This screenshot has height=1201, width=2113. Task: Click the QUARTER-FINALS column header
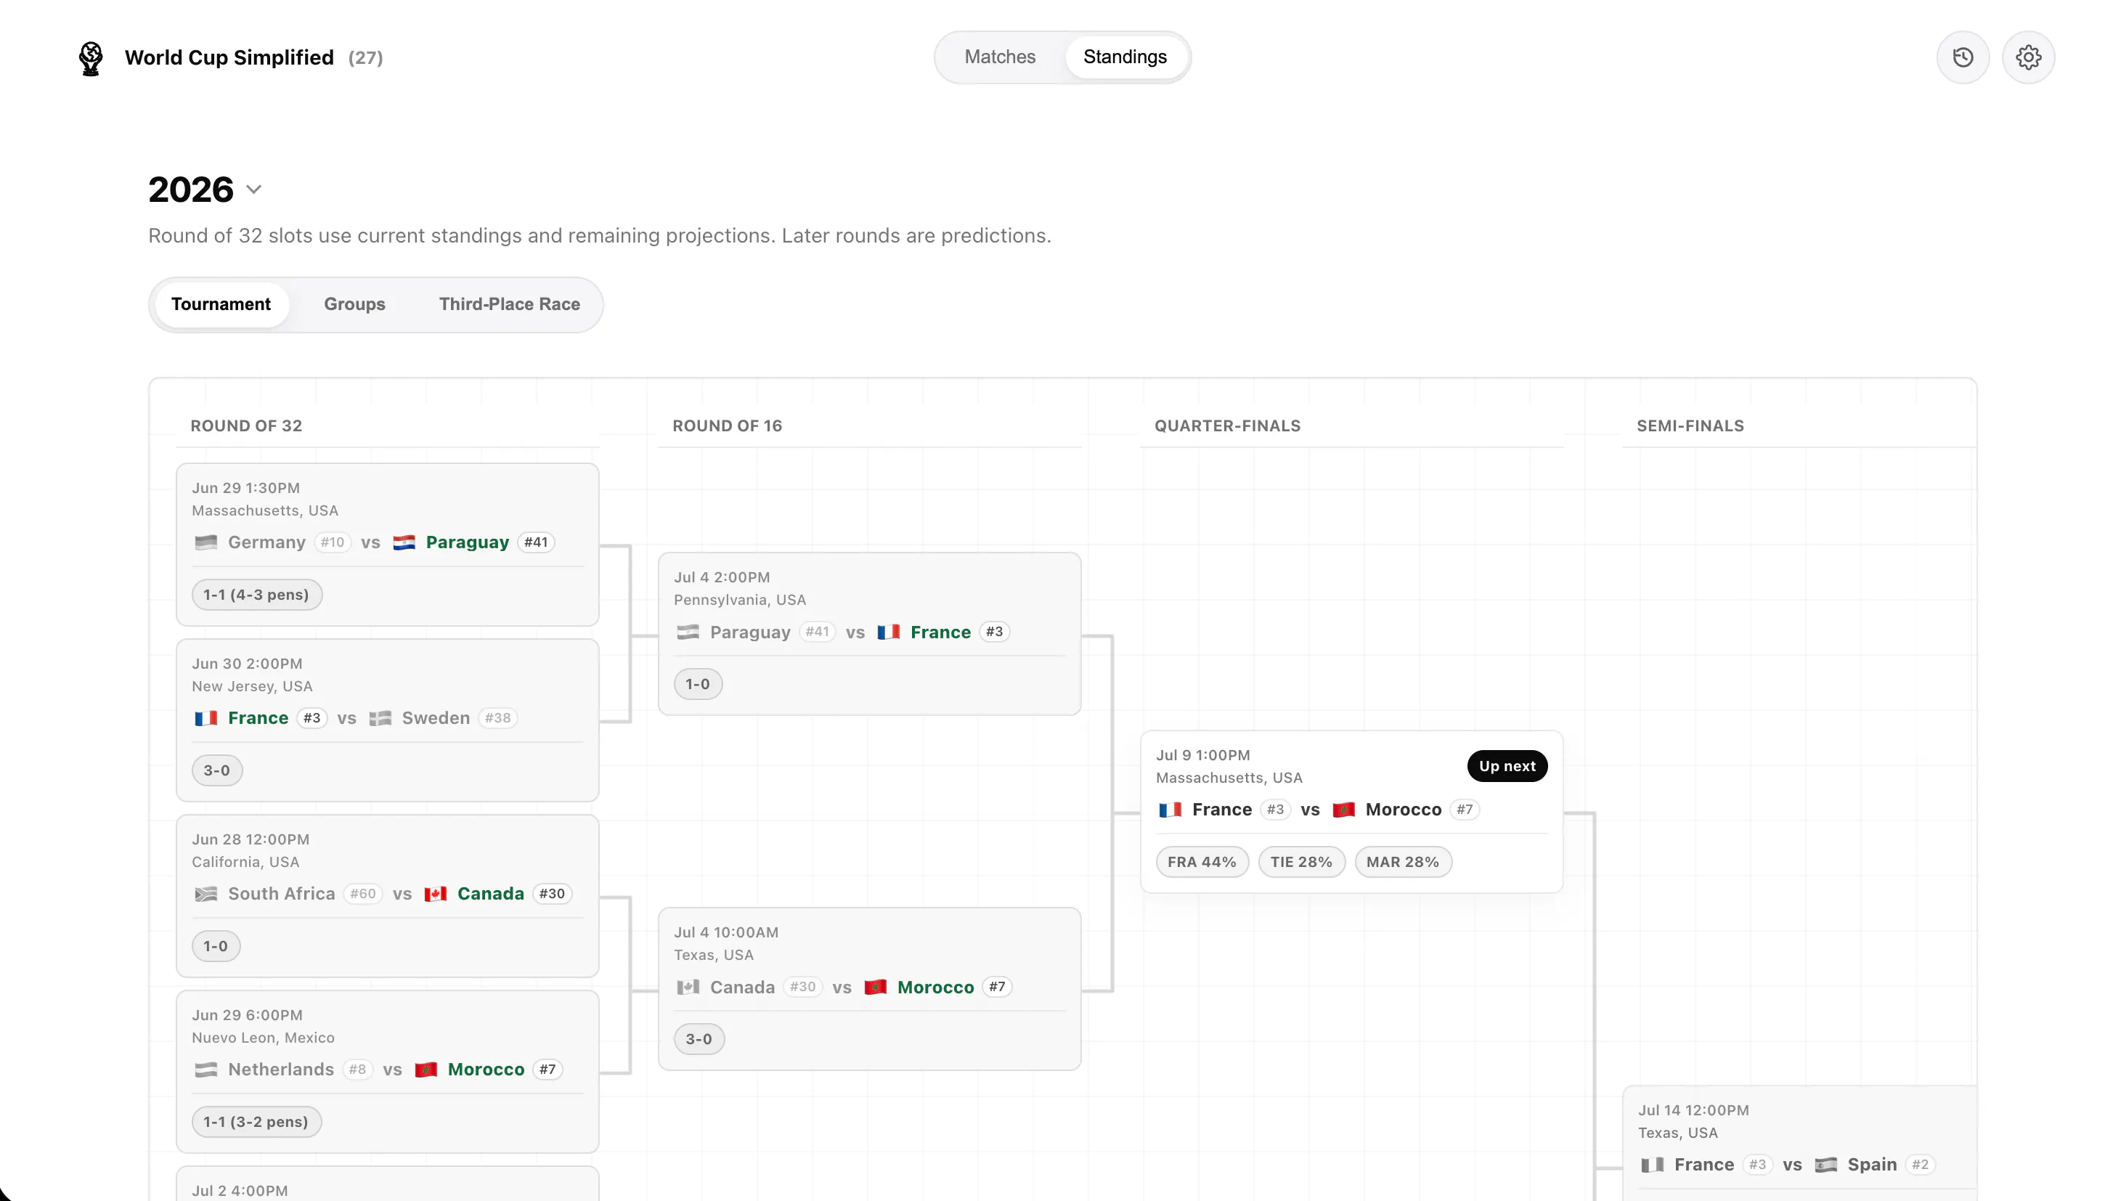click(x=1227, y=426)
